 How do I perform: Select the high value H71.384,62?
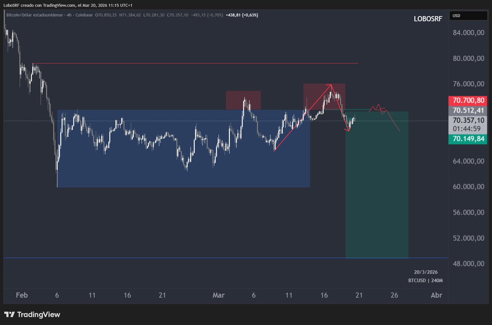pyautogui.click(x=130, y=15)
